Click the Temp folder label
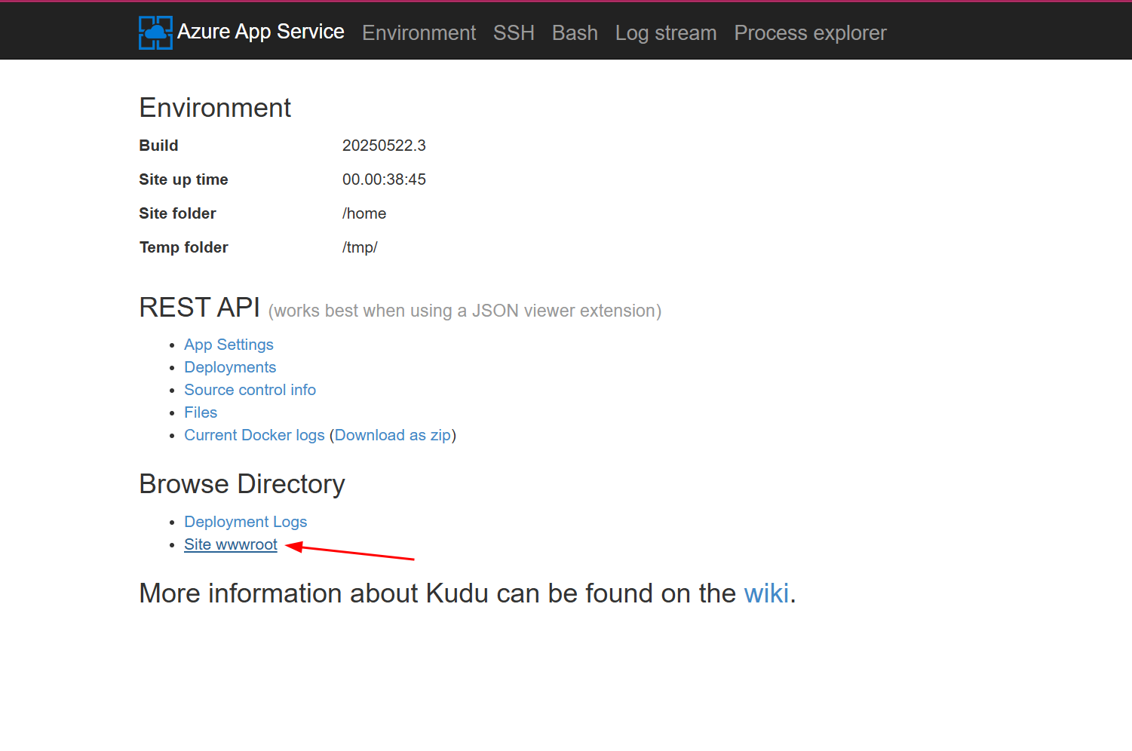This screenshot has height=751, width=1132. coord(183,247)
